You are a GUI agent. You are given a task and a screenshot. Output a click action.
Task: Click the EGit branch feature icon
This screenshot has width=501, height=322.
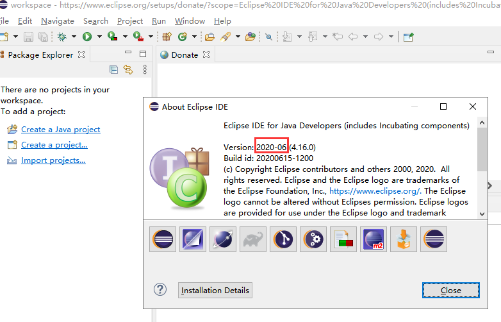click(x=283, y=239)
